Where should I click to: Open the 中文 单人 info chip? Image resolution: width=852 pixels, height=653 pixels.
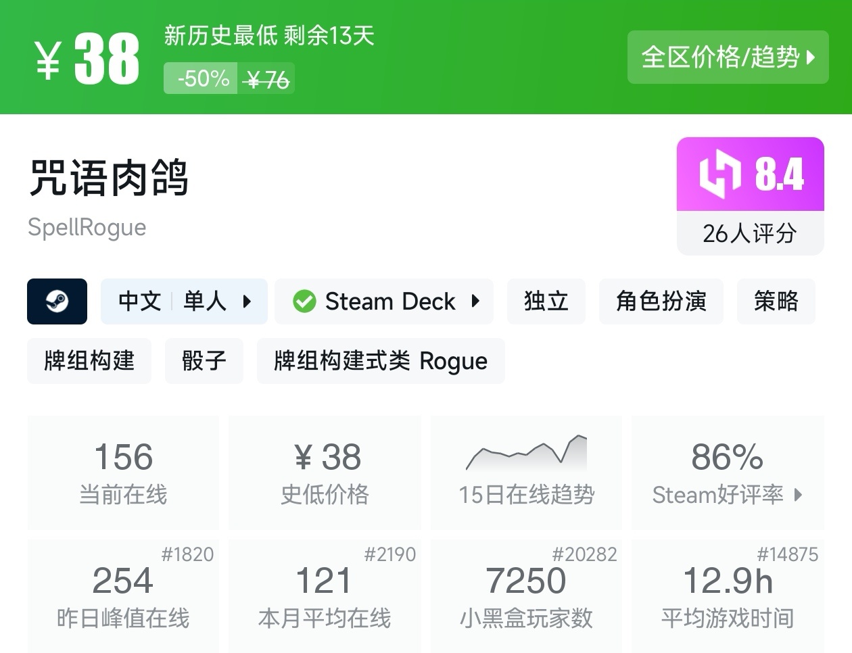[x=184, y=301]
